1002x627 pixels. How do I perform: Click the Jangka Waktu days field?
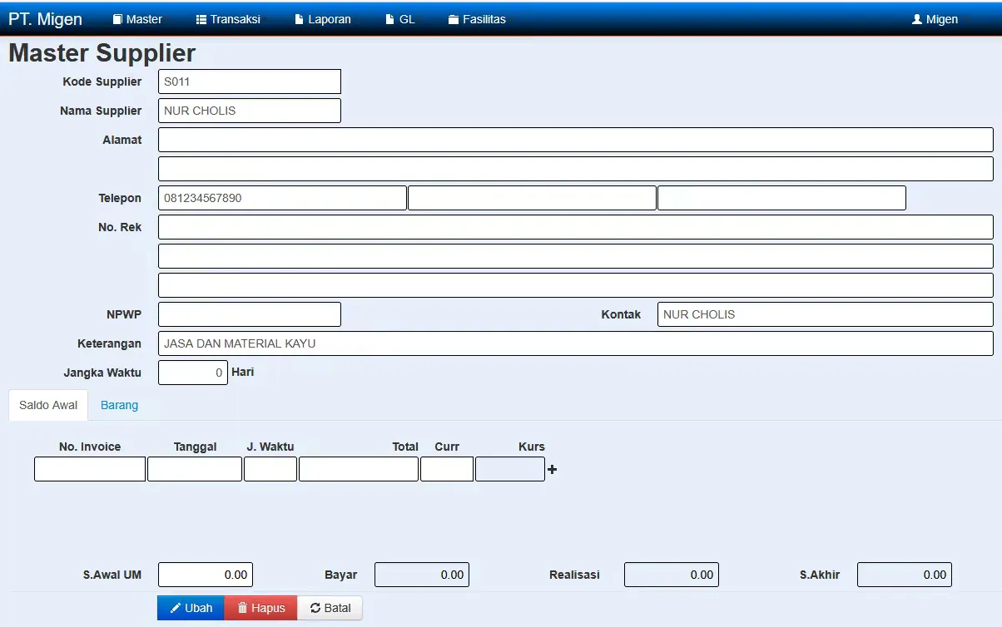point(193,373)
